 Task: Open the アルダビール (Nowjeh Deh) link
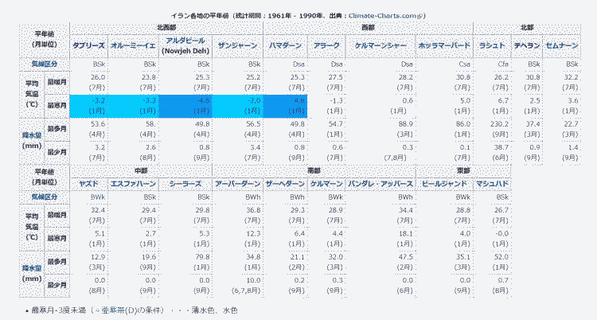point(182,45)
